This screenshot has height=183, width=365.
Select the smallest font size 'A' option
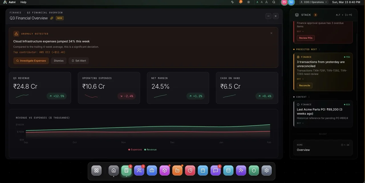pos(257,2)
